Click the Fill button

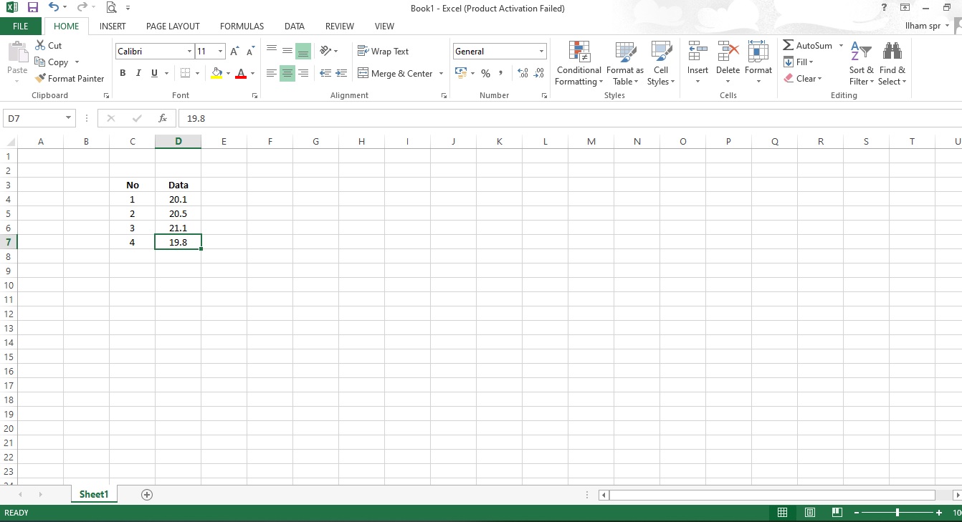(x=798, y=62)
